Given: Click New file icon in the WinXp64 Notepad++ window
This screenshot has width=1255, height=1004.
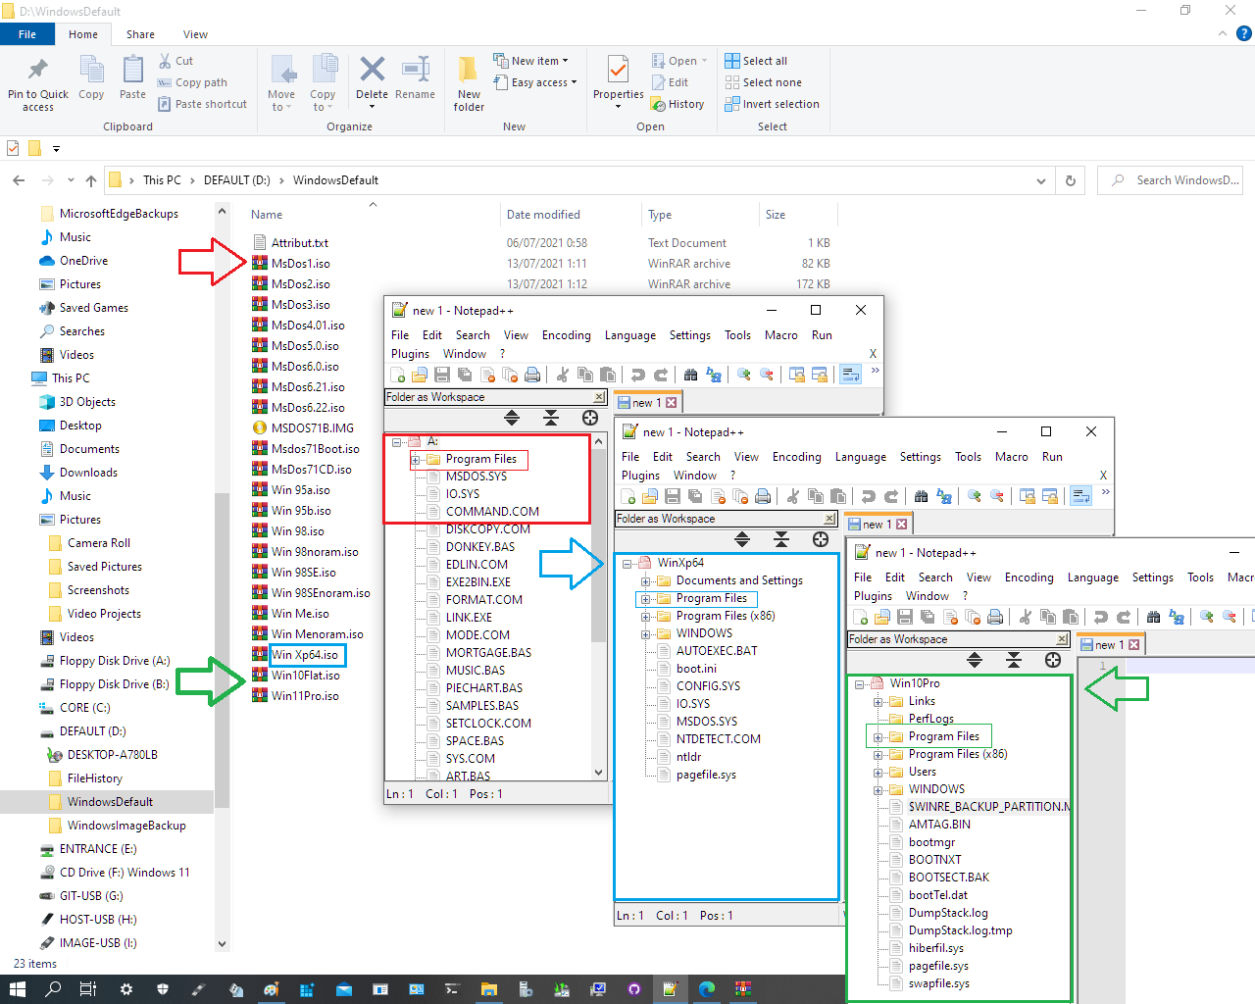Looking at the screenshot, I should click(627, 496).
